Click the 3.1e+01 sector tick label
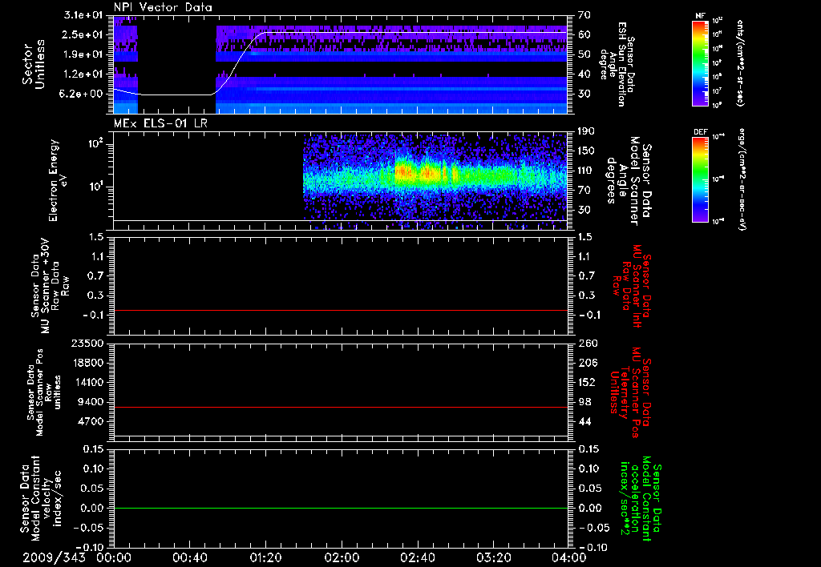The width and height of the screenshot is (821, 567). (x=83, y=14)
